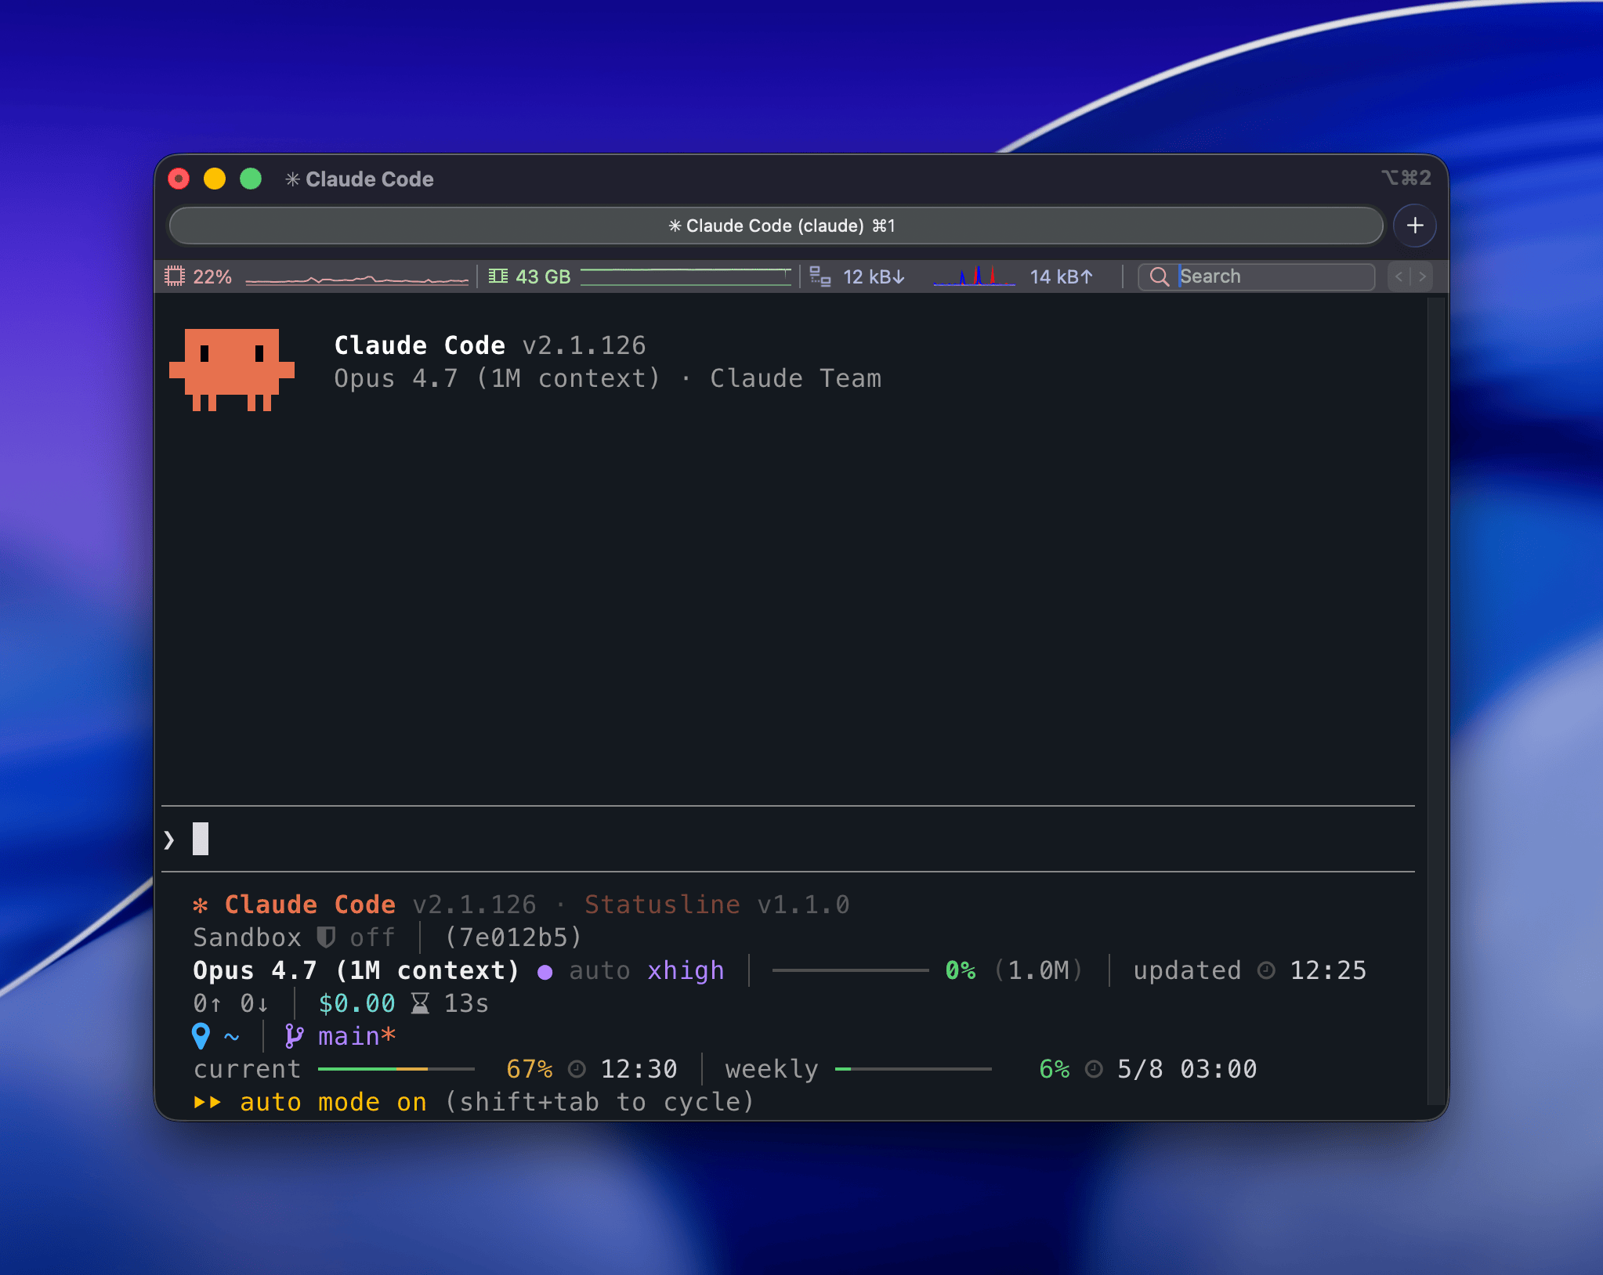Click the auto mode double-arrow icon
Viewport: 1603px width, 1275px height.
click(x=208, y=1102)
